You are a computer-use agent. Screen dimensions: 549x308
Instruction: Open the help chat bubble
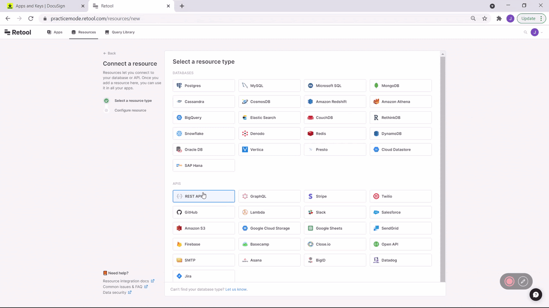[535, 295]
